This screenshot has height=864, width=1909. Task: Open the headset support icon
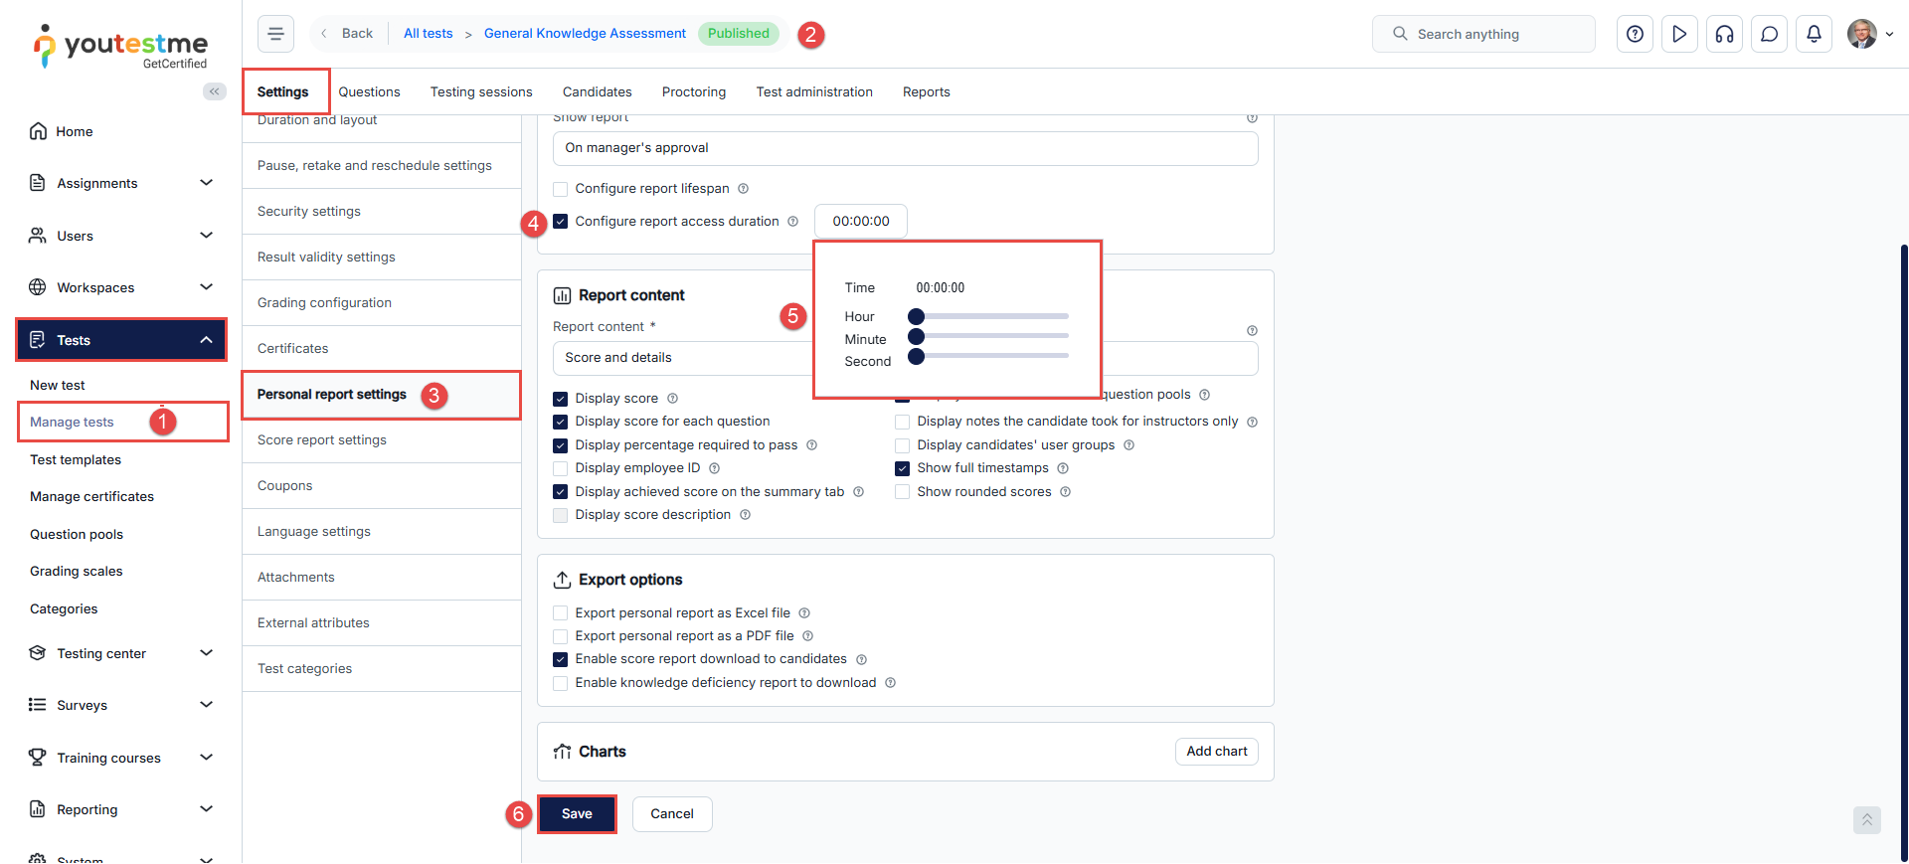coord(1724,34)
